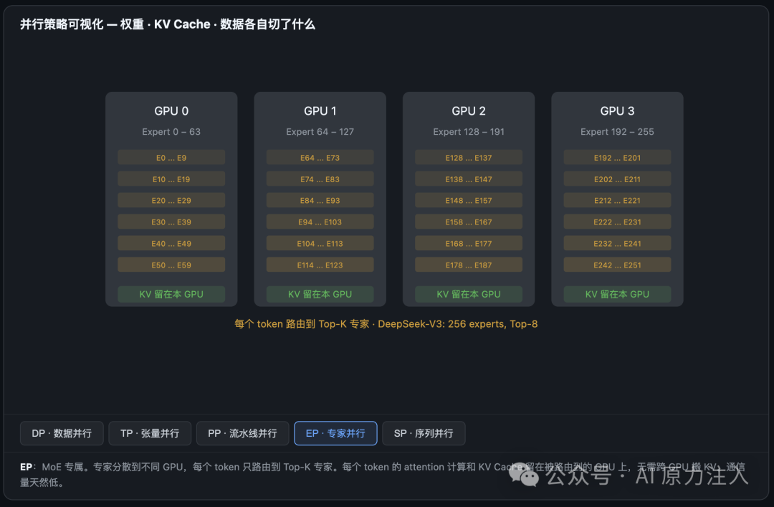The width and height of the screenshot is (774, 507).
Task: Click the Expert 192 – 255 range label
Action: click(617, 132)
